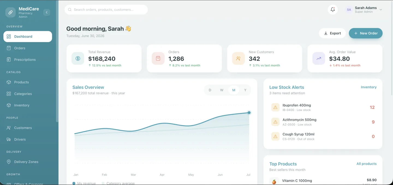Collapse the sidebar with the chevron button

click(47, 12)
